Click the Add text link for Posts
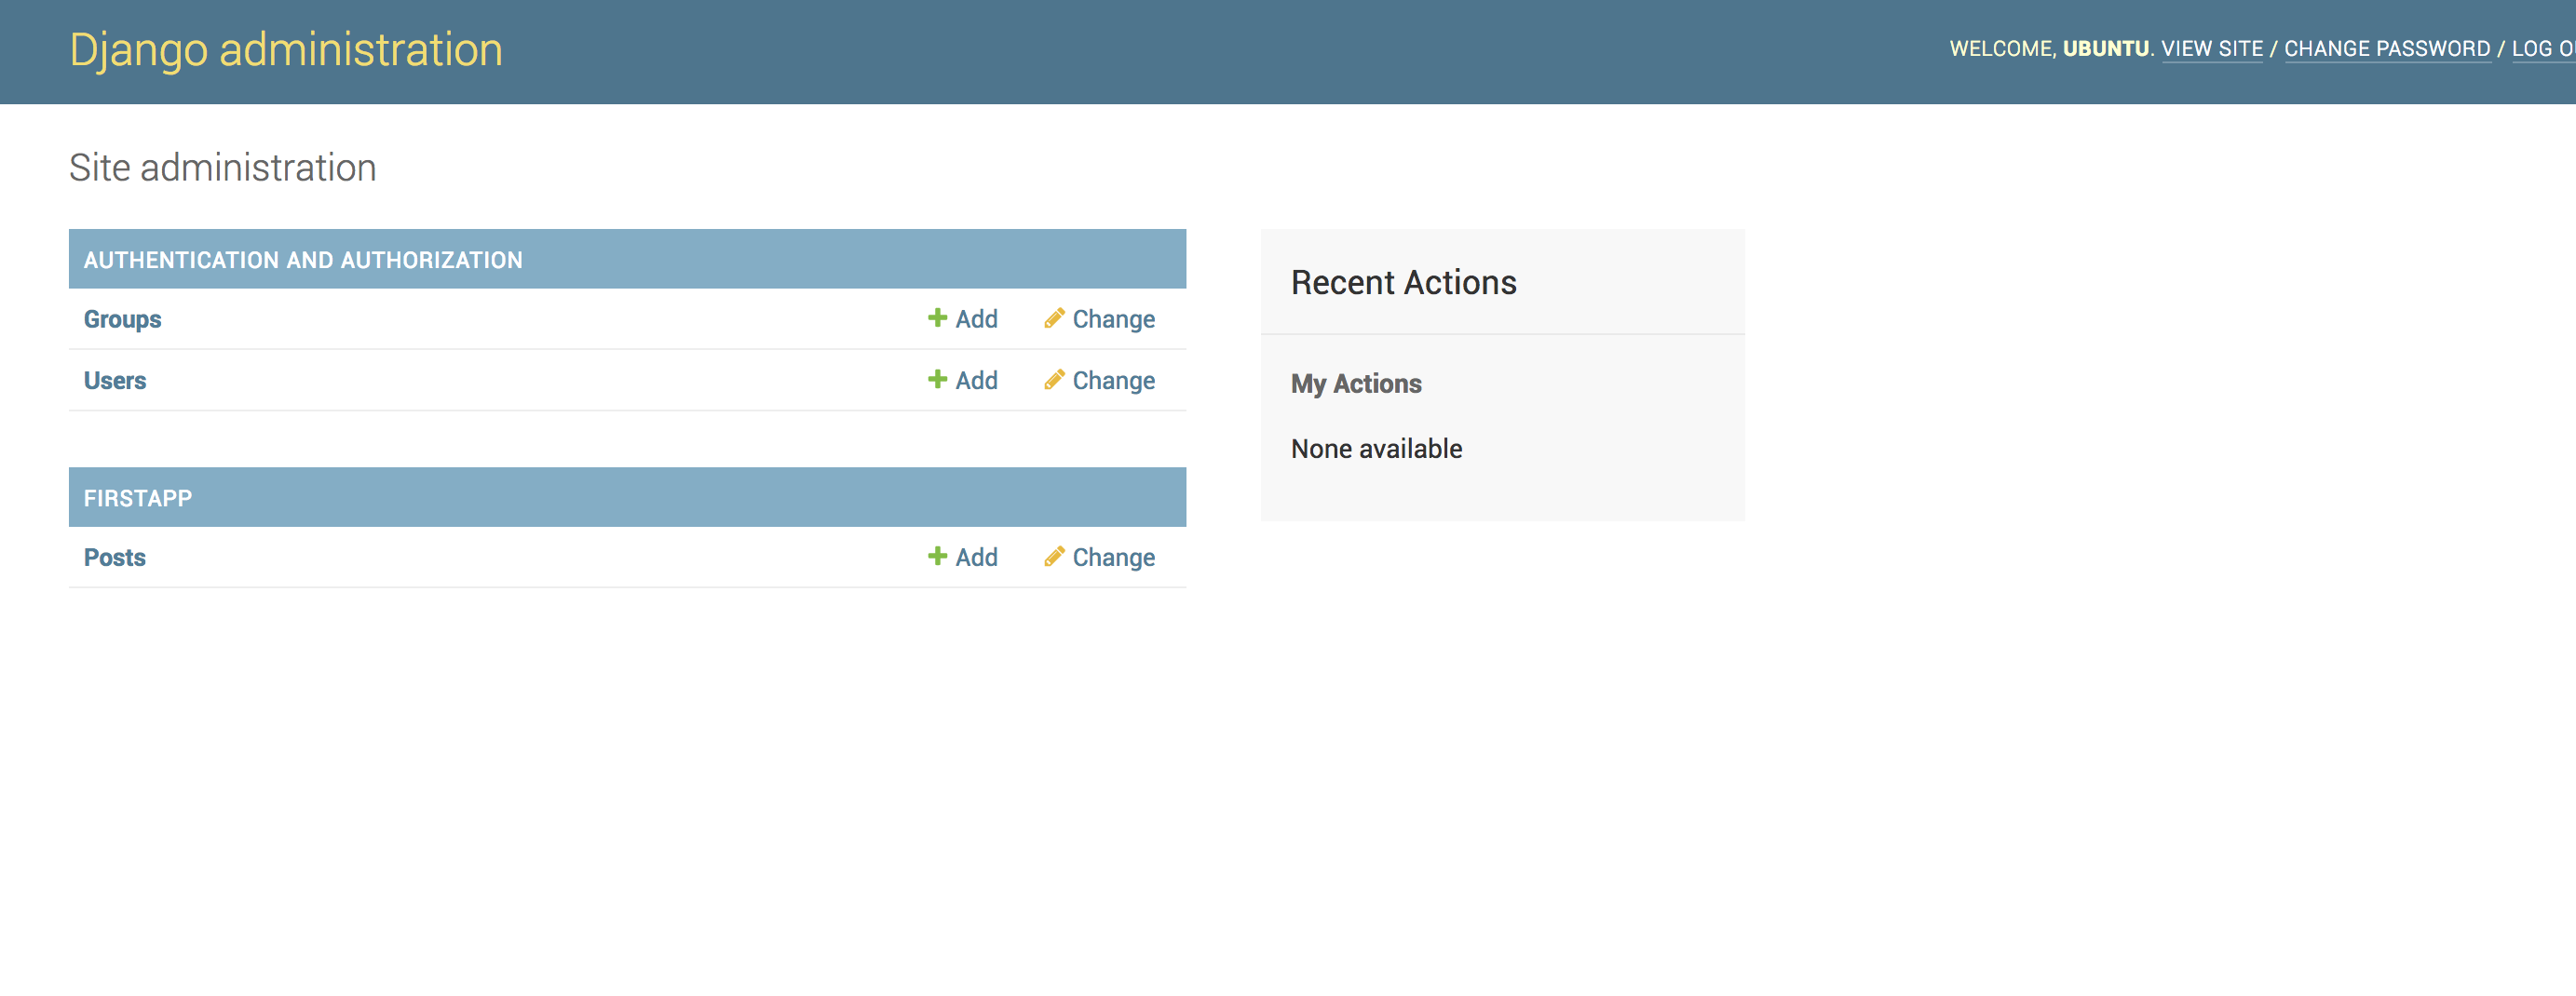2576x996 pixels. (976, 558)
